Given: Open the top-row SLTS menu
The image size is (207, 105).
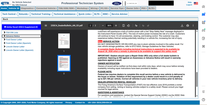Looking at the screenshot, I should point(152,8).
